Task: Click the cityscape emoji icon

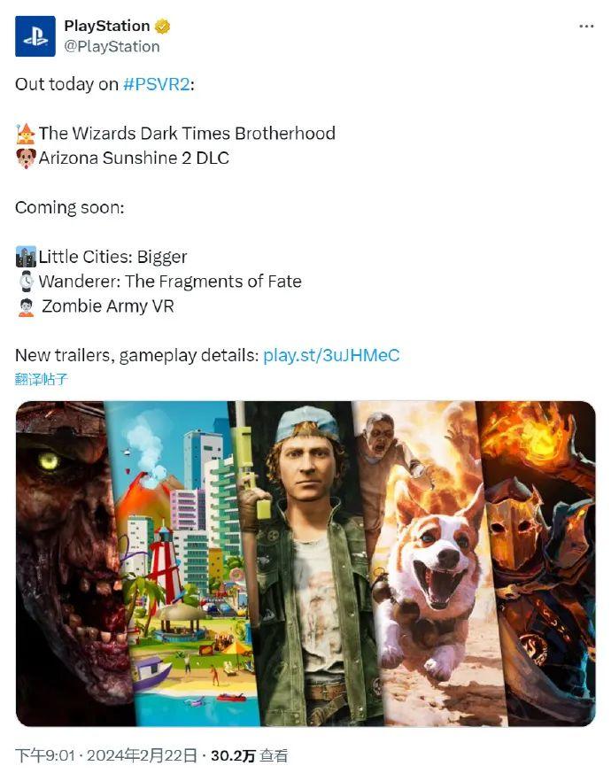Action: click(x=26, y=257)
